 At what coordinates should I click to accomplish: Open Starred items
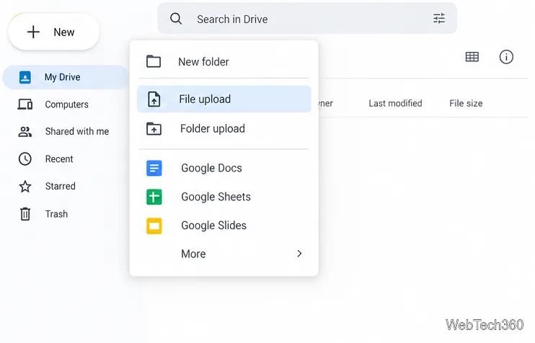[66, 186]
